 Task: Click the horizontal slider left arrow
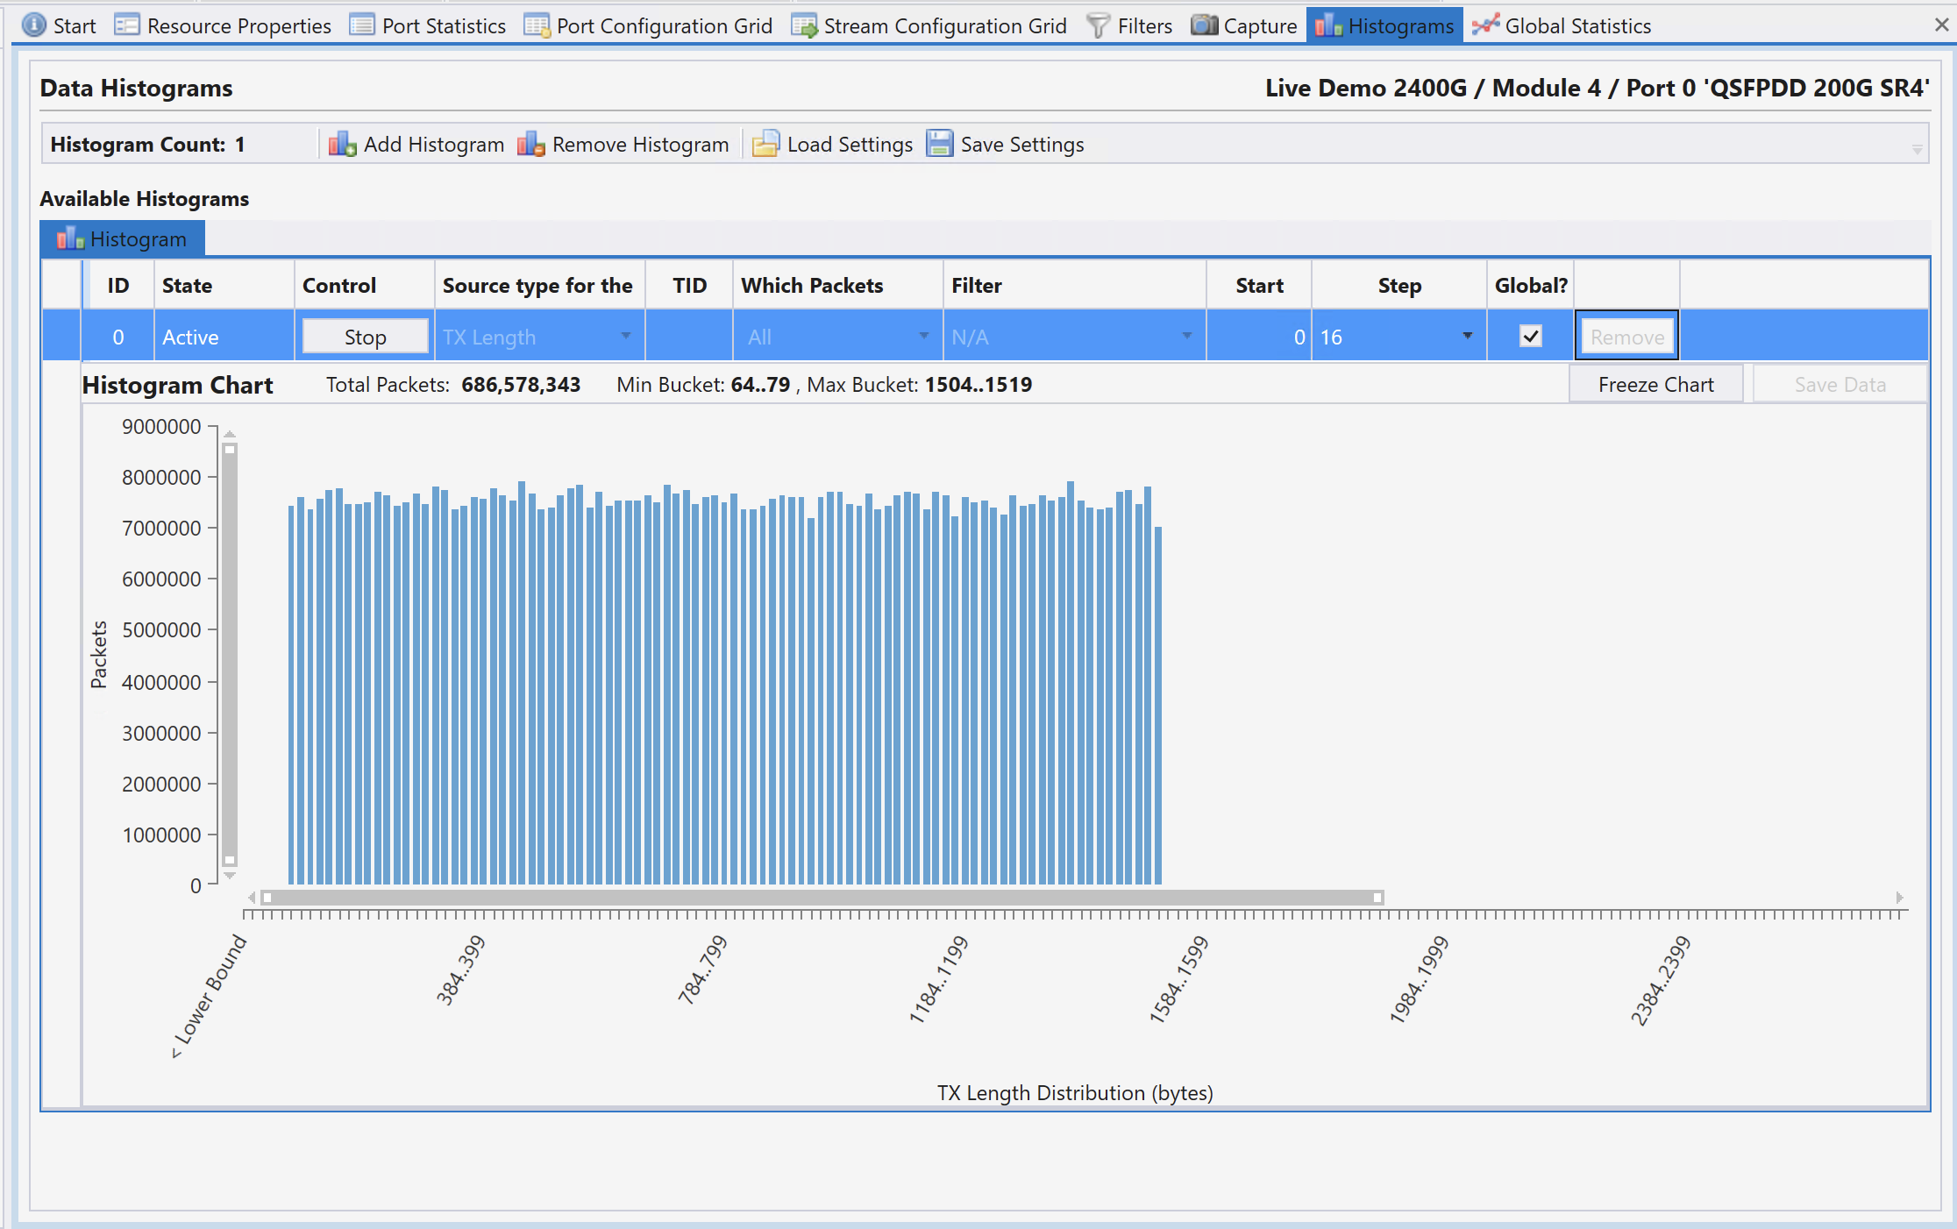[252, 898]
